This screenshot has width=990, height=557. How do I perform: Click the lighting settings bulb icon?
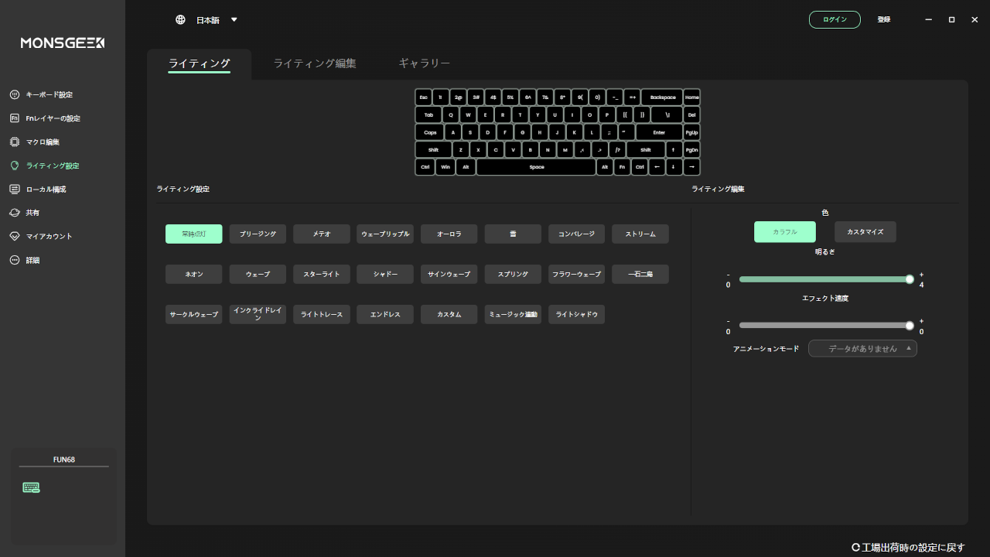pos(15,166)
